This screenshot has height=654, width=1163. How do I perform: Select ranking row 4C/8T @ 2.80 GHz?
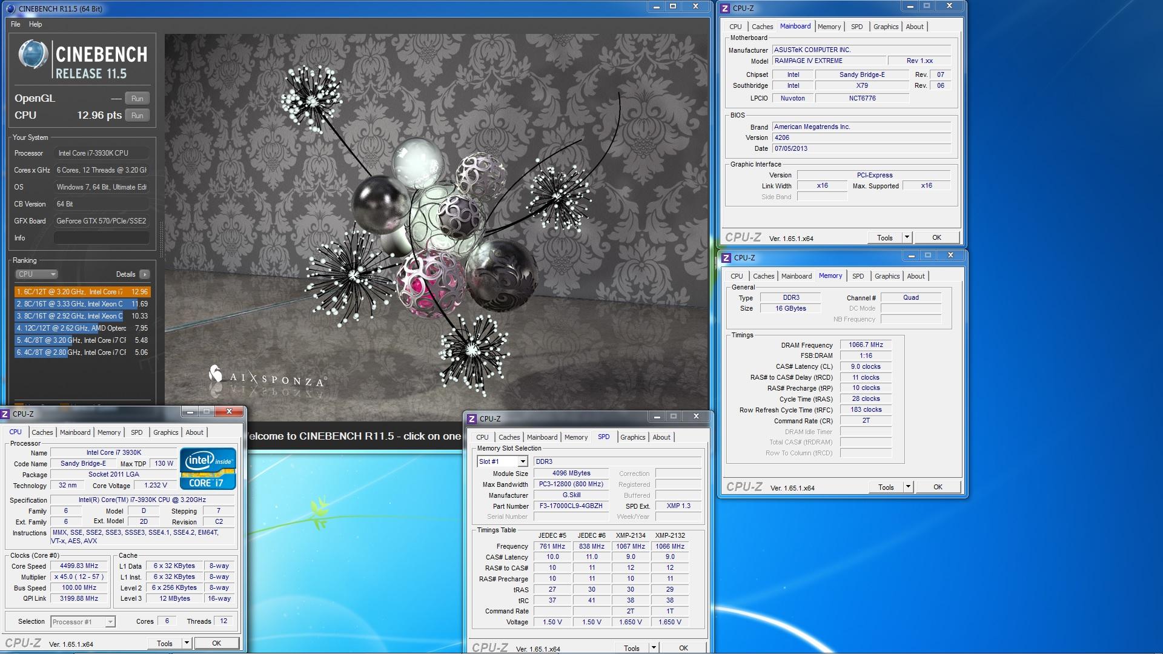pos(82,352)
